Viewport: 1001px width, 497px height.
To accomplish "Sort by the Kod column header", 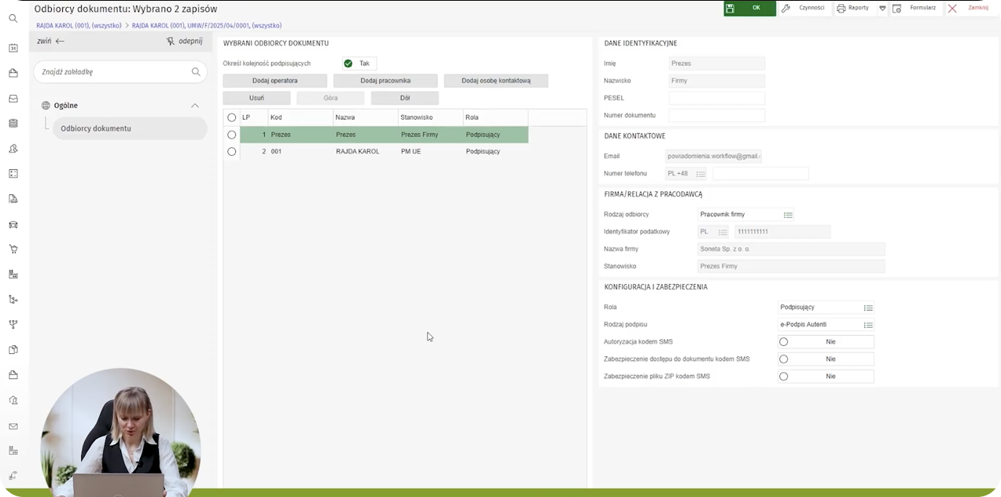I will click(x=300, y=117).
